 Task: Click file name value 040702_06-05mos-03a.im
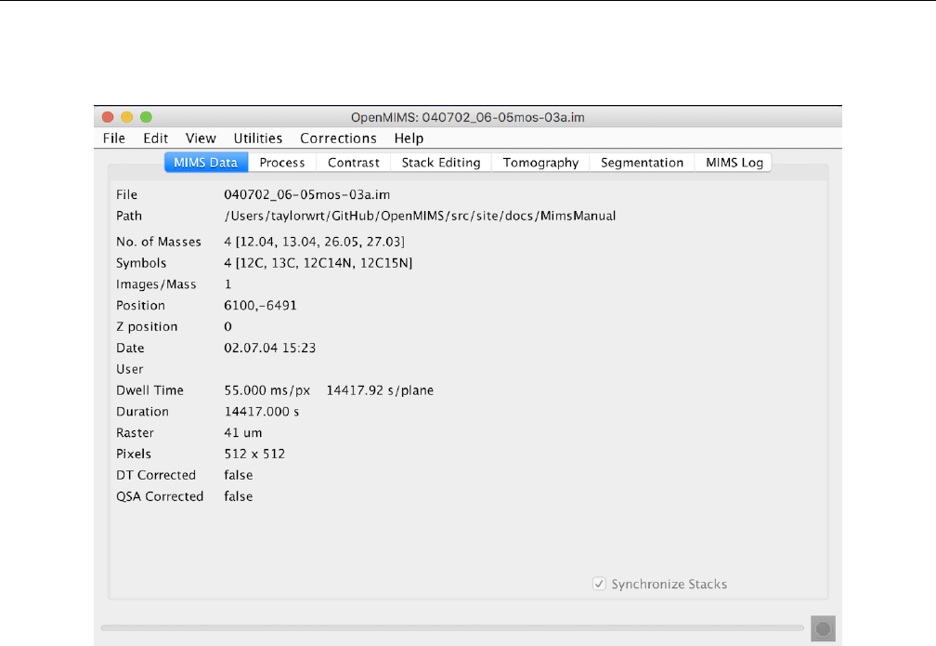[x=306, y=195]
